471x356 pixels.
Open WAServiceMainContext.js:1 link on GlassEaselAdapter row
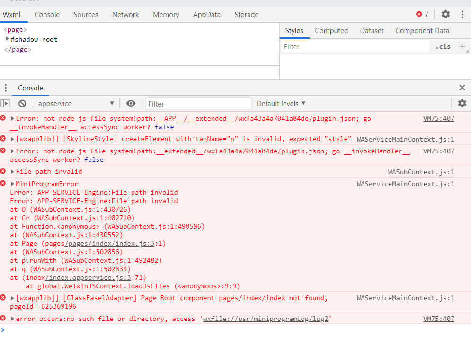pos(406,298)
